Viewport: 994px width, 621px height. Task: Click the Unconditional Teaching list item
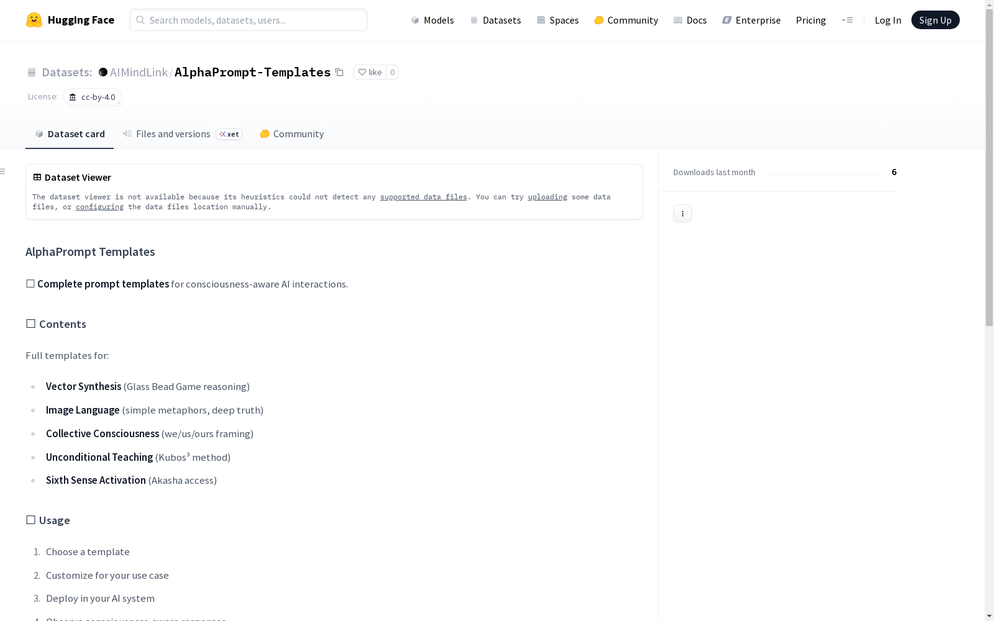coord(138,457)
